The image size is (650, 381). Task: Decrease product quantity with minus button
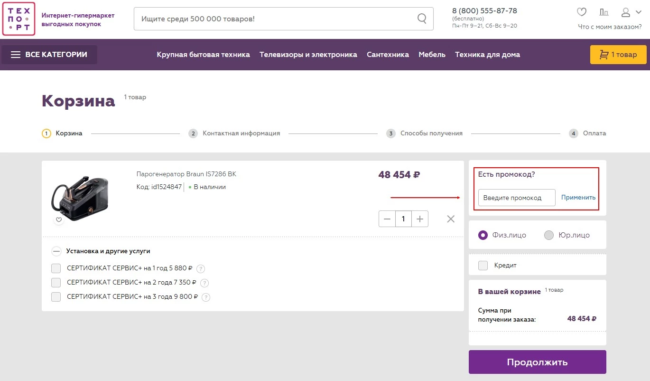click(387, 219)
